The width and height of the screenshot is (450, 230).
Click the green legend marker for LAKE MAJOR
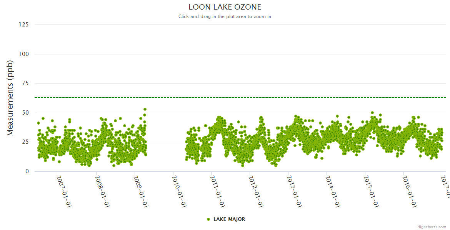pos(208,219)
